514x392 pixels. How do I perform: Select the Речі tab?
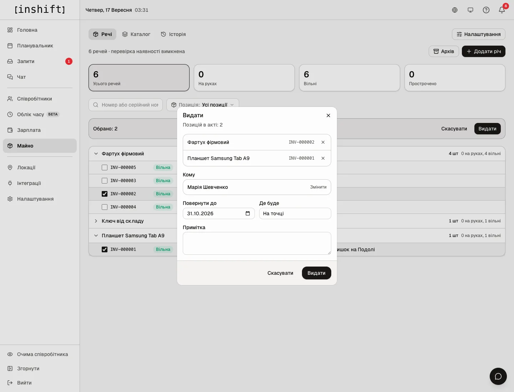point(102,34)
